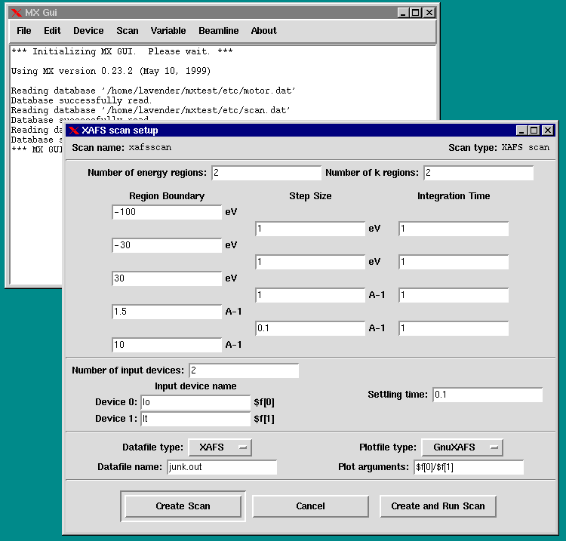Open the Beamline menu
Viewport: 566px width, 541px height.
click(218, 31)
